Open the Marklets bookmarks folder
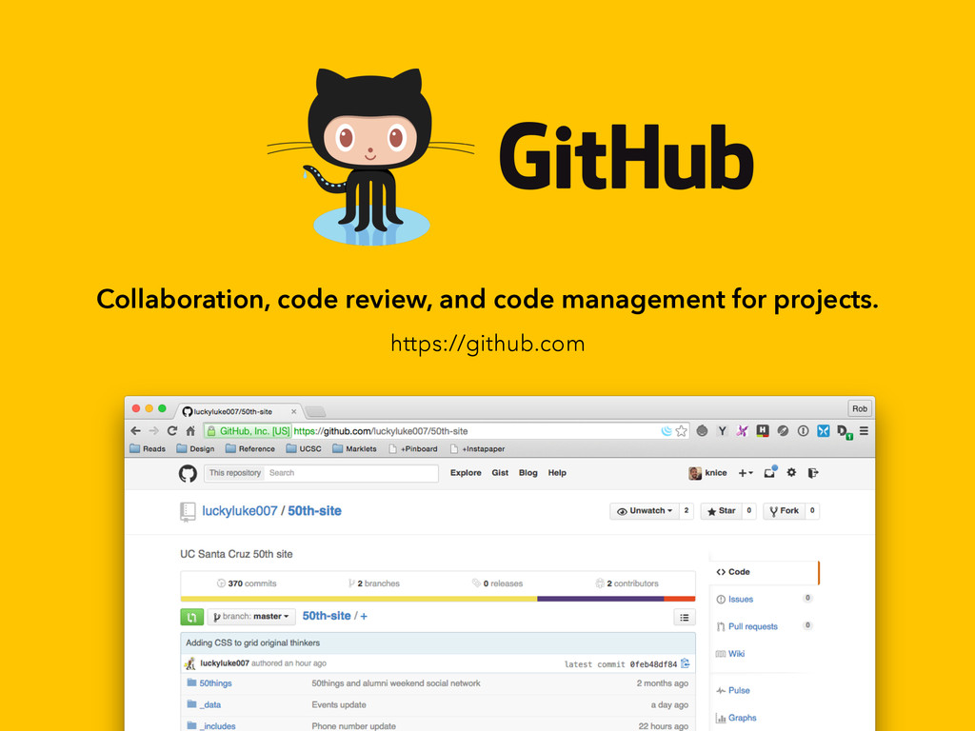 [x=354, y=449]
